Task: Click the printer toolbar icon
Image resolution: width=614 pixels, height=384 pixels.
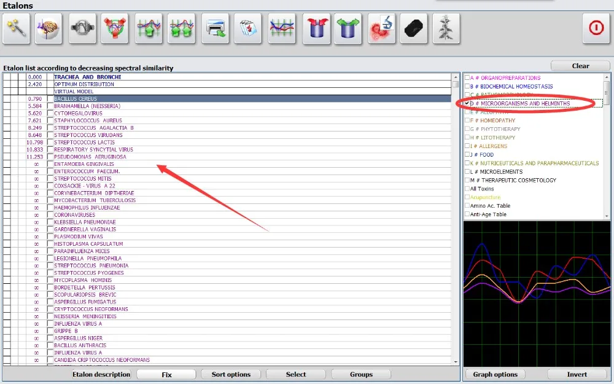Action: click(x=216, y=29)
